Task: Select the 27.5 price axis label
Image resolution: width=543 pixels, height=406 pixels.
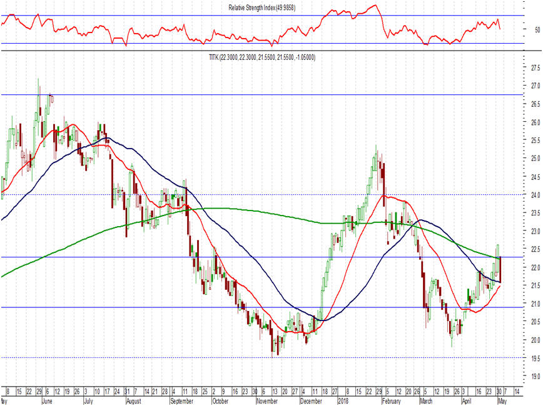Action: pos(535,67)
